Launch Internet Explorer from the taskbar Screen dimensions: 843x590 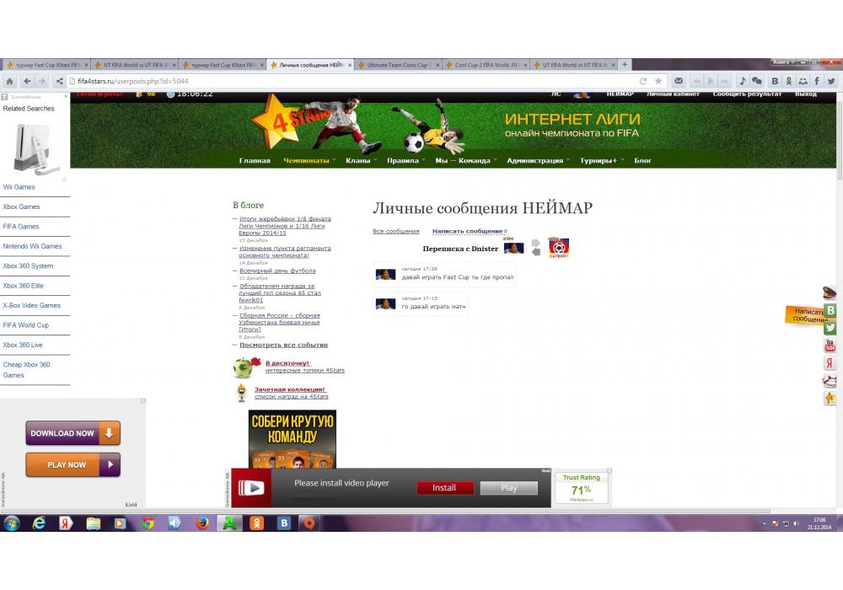[40, 523]
